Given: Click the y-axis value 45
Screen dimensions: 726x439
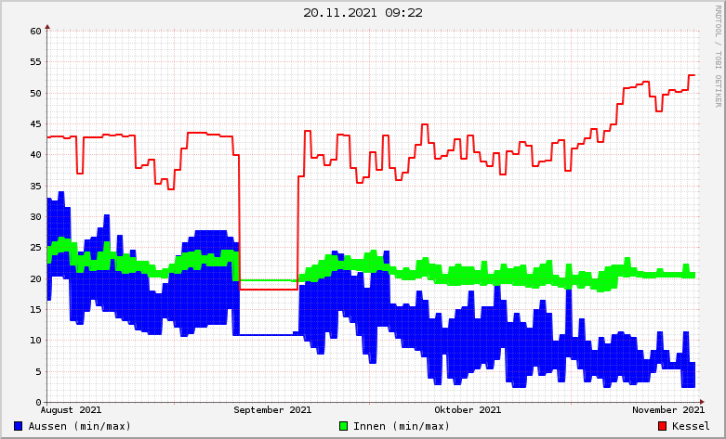Looking at the screenshot, I should pos(35,124).
